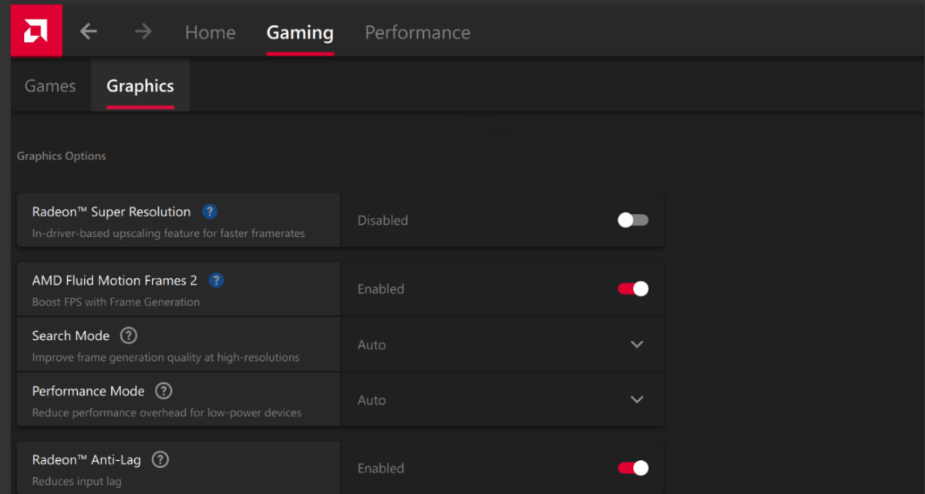Open the Games sub-tab
925x494 pixels.
[50, 86]
